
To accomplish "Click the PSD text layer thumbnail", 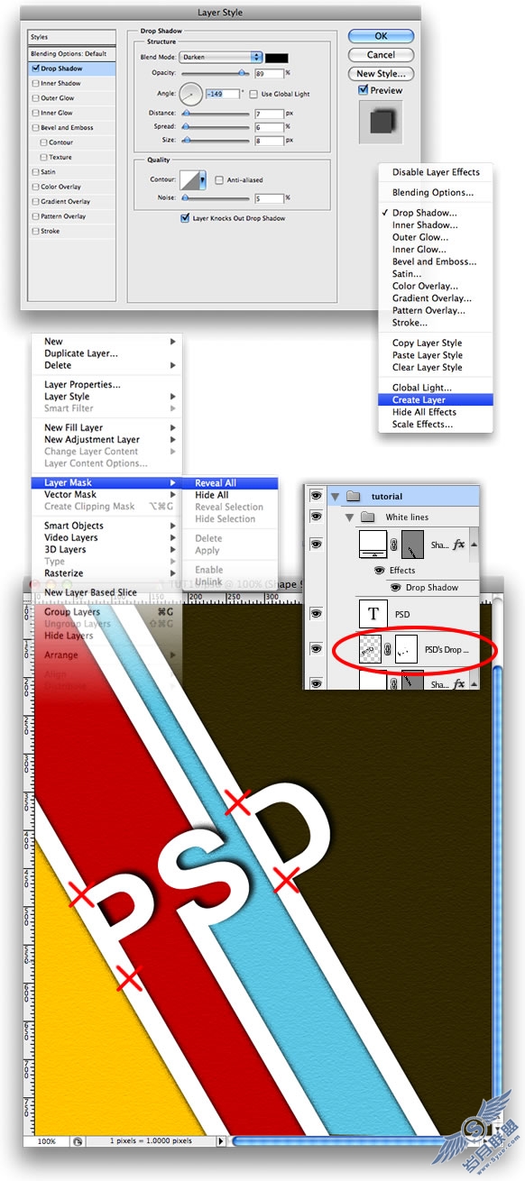I will [x=373, y=614].
